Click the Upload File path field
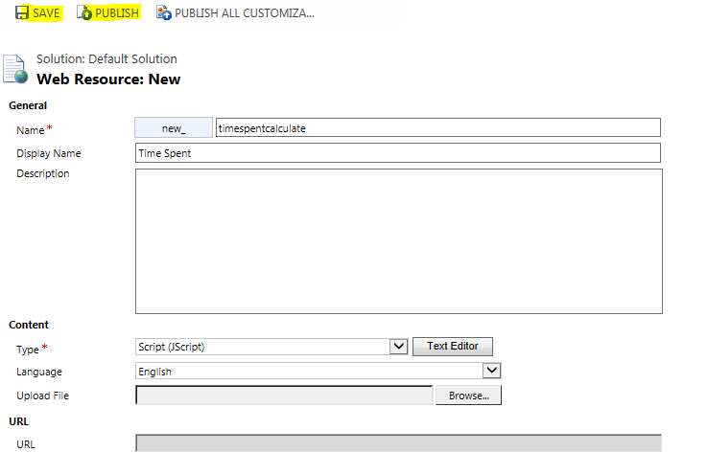This screenshot has height=475, width=707. (x=284, y=396)
